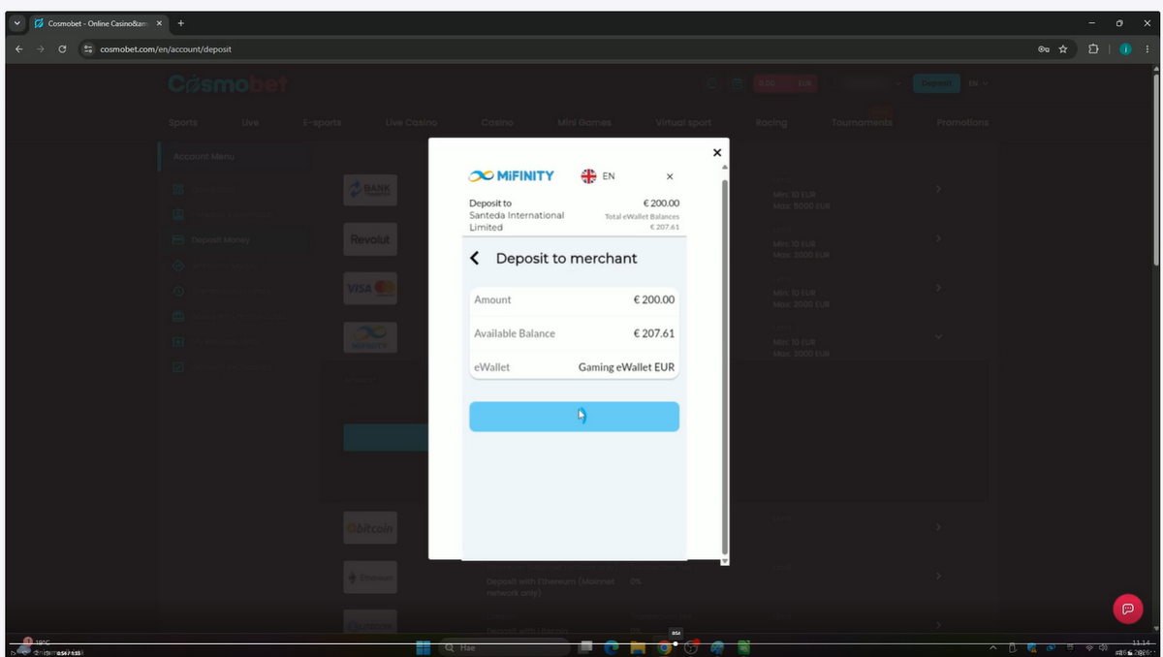1163x657 pixels.
Task: Open the Chrome extensions icon
Action: 1094,48
